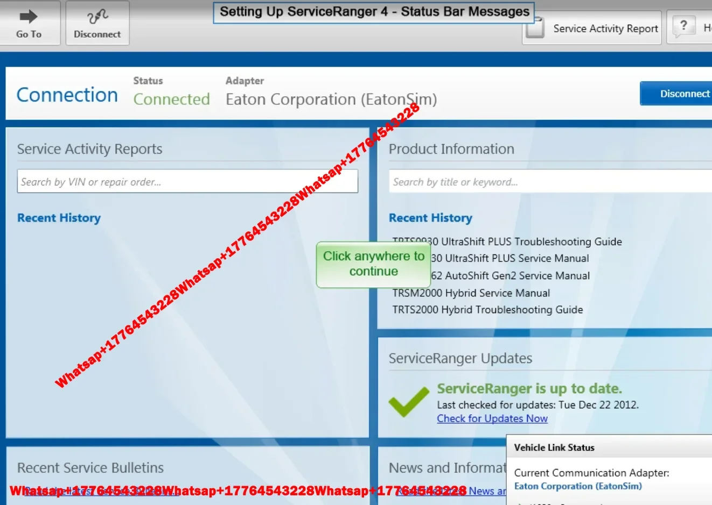This screenshot has width=712, height=505.
Task: Select the Eaton Corporation (EatonSim) adapter in Vehicle Link Status
Action: (x=578, y=486)
